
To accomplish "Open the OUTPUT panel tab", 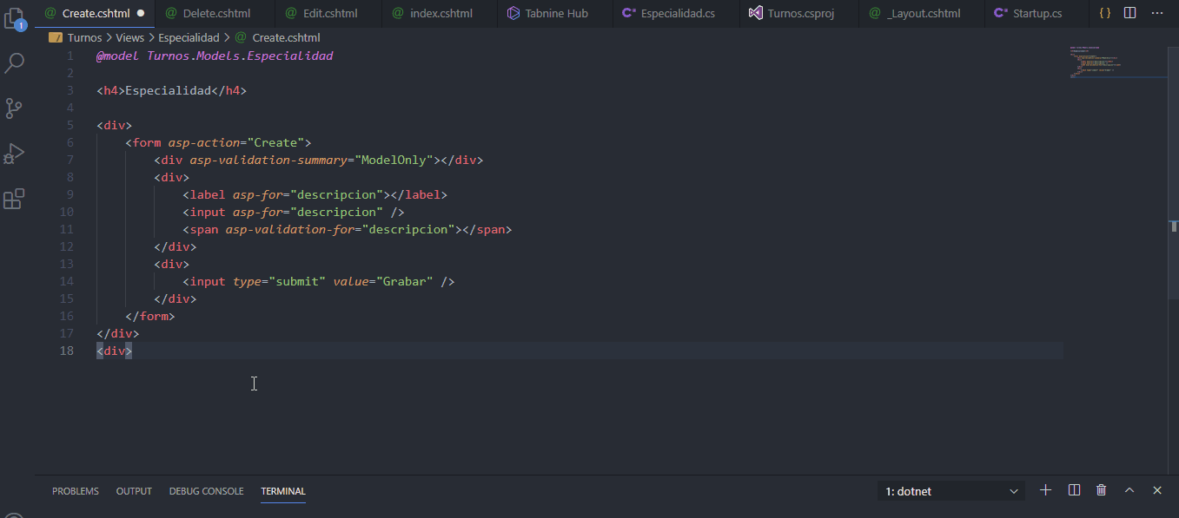I will click(x=134, y=491).
